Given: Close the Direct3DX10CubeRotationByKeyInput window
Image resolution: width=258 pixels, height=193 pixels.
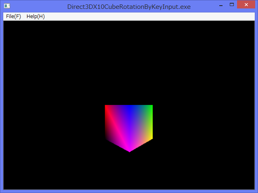Looking at the screenshot, I should 246,4.
